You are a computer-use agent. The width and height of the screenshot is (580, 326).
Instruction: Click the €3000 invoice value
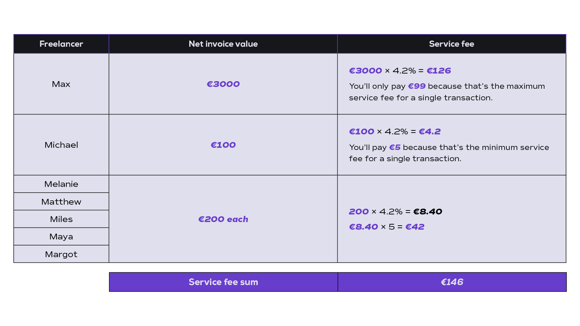[x=223, y=84]
